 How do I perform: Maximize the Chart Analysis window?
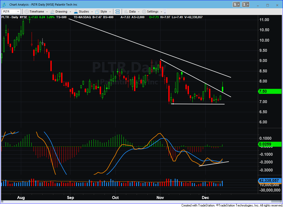(x=267, y=5)
